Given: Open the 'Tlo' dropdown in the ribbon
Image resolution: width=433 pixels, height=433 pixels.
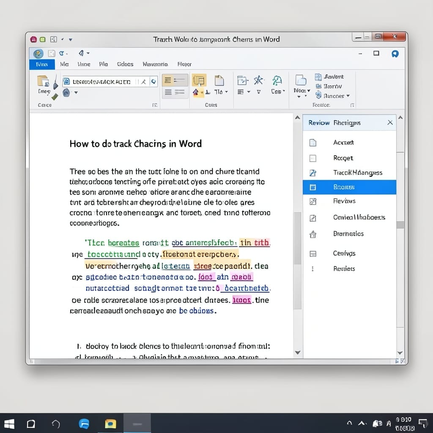Looking at the screenshot, I should point(221,92).
